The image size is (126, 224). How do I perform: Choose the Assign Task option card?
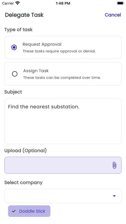tap(63, 74)
